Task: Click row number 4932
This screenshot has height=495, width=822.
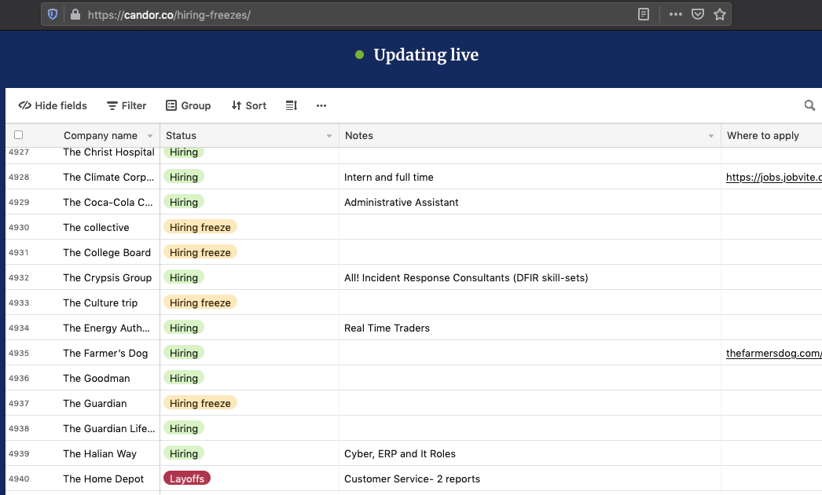Action: click(x=19, y=278)
